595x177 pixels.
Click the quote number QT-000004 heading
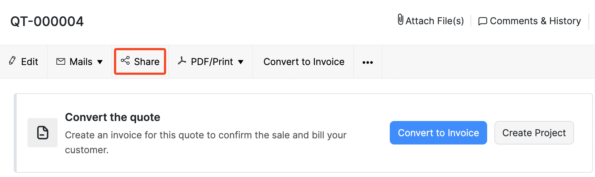click(47, 21)
